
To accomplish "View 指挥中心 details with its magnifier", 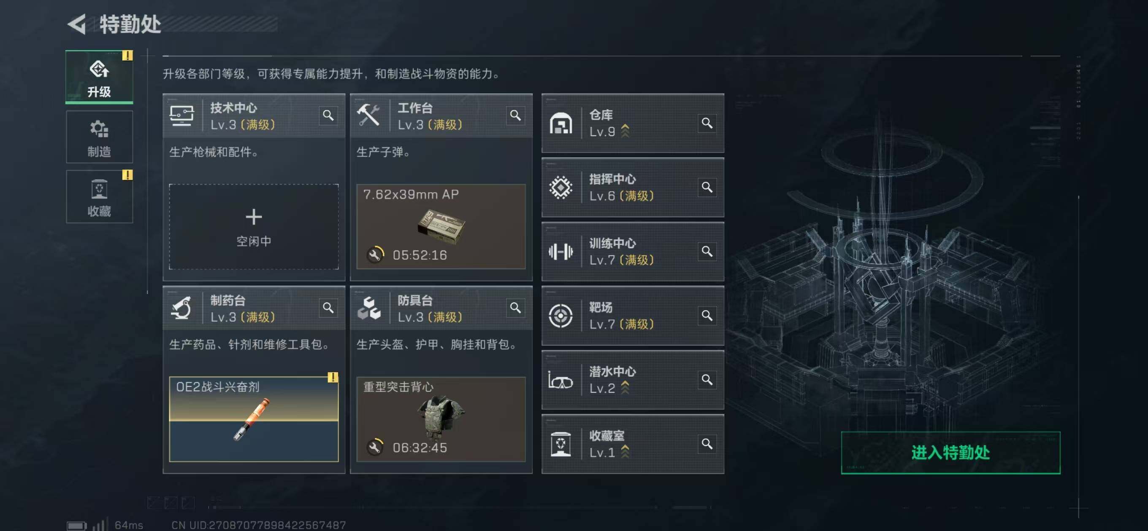I will pos(707,187).
